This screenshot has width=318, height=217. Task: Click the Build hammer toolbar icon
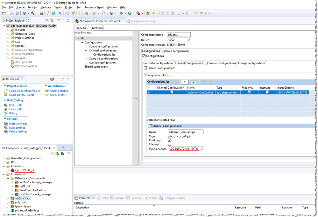click(x=33, y=13)
